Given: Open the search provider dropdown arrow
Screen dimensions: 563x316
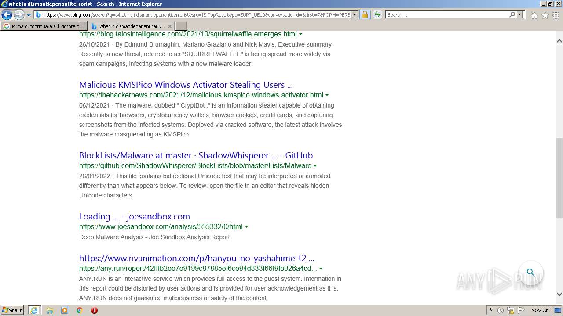Looking at the screenshot, I should click(x=519, y=15).
